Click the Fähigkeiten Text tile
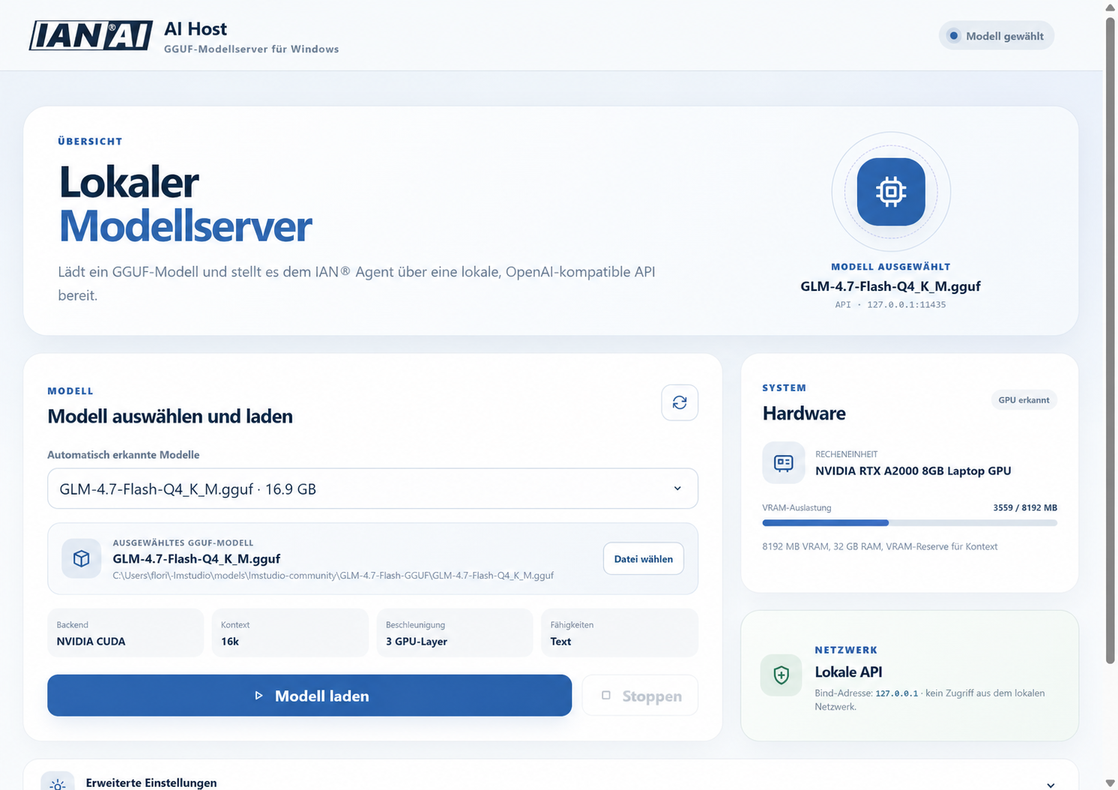 point(620,633)
